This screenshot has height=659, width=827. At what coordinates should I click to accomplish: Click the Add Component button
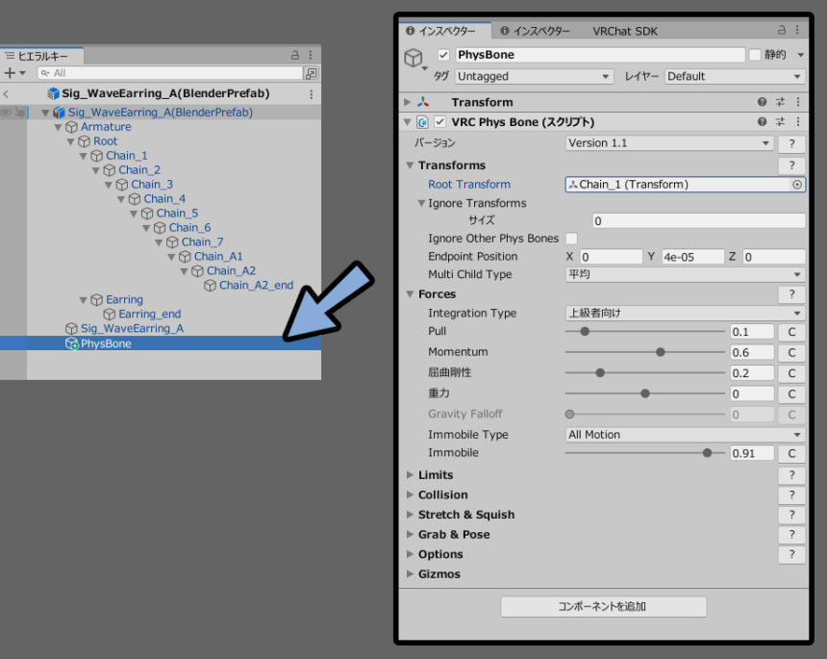tap(603, 606)
